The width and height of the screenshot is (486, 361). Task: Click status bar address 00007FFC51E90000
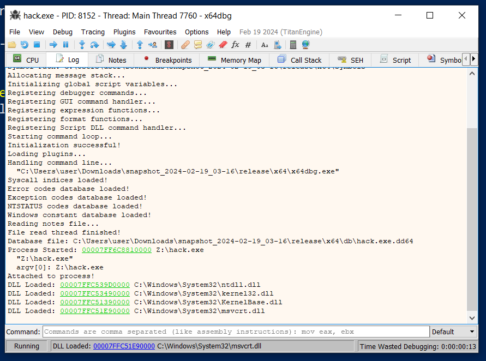(x=124, y=346)
